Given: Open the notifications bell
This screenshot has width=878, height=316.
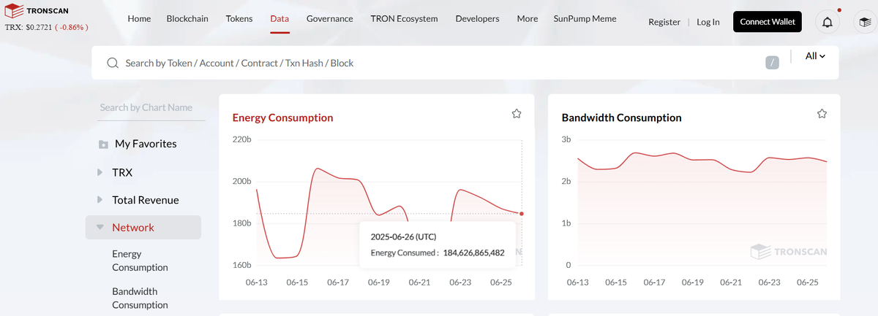Looking at the screenshot, I should (828, 22).
